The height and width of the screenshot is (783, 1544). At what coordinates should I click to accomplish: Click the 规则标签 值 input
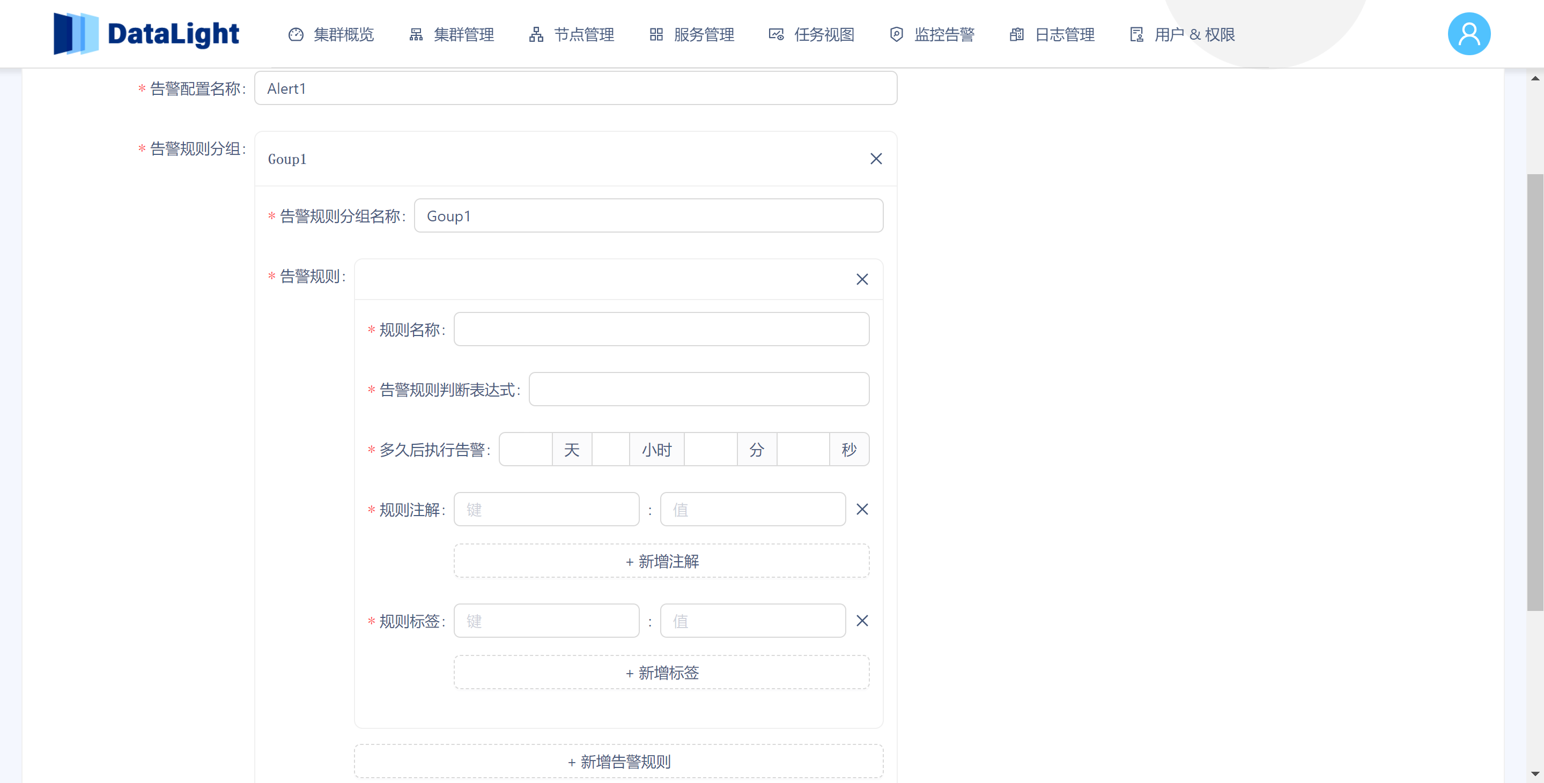pyautogui.click(x=753, y=621)
